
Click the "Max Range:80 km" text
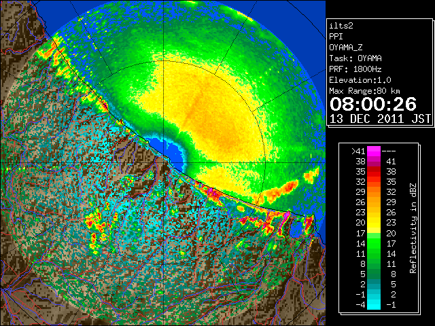coord(364,91)
